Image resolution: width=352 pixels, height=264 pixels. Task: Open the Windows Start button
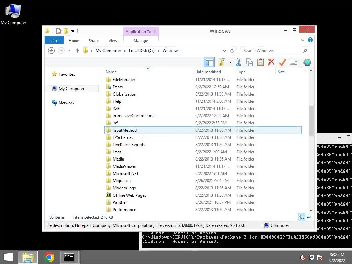click(x=8, y=257)
